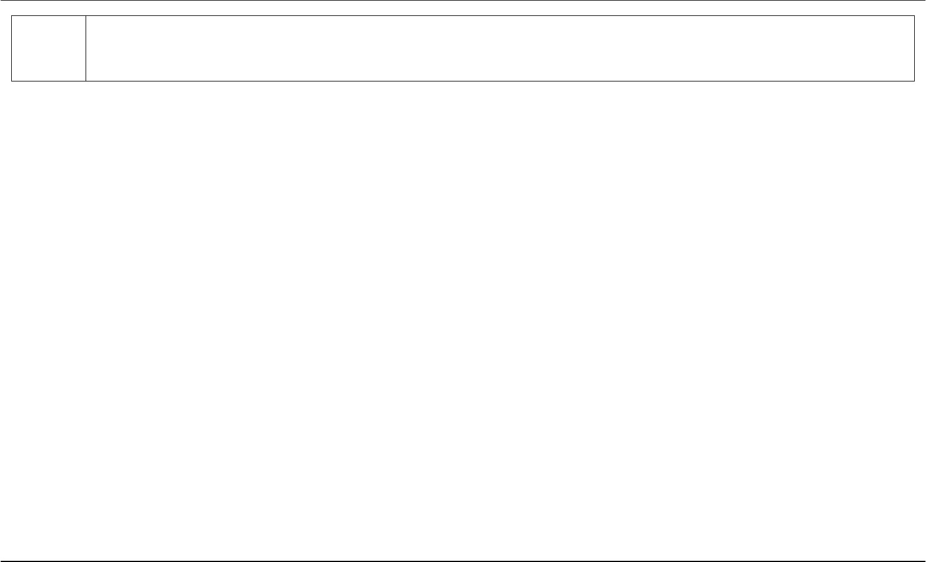The height and width of the screenshot is (562, 926).
Task: Click inside the narrow empty left table cell
Action: click(48, 48)
